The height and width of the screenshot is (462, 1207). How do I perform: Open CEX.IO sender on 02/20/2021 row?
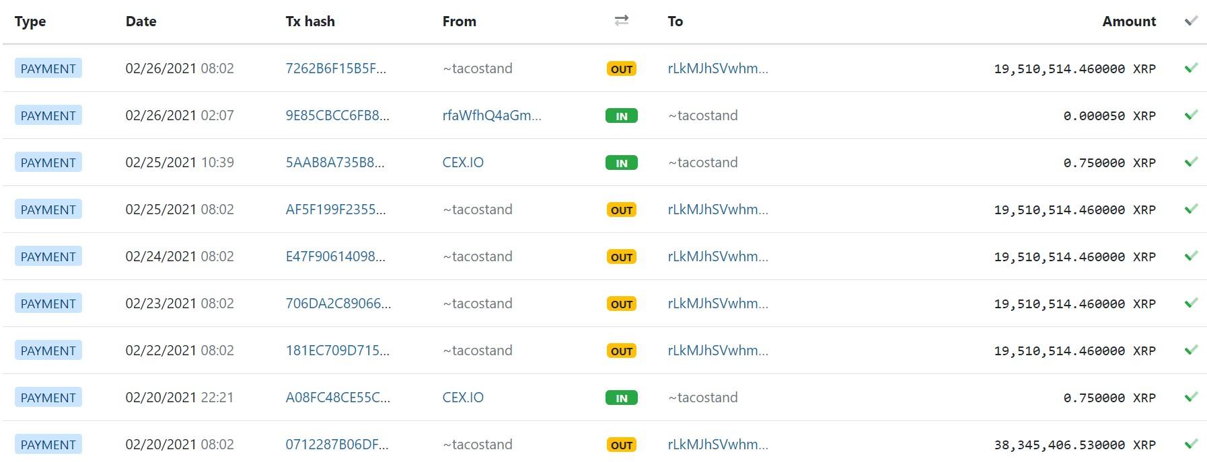(463, 398)
